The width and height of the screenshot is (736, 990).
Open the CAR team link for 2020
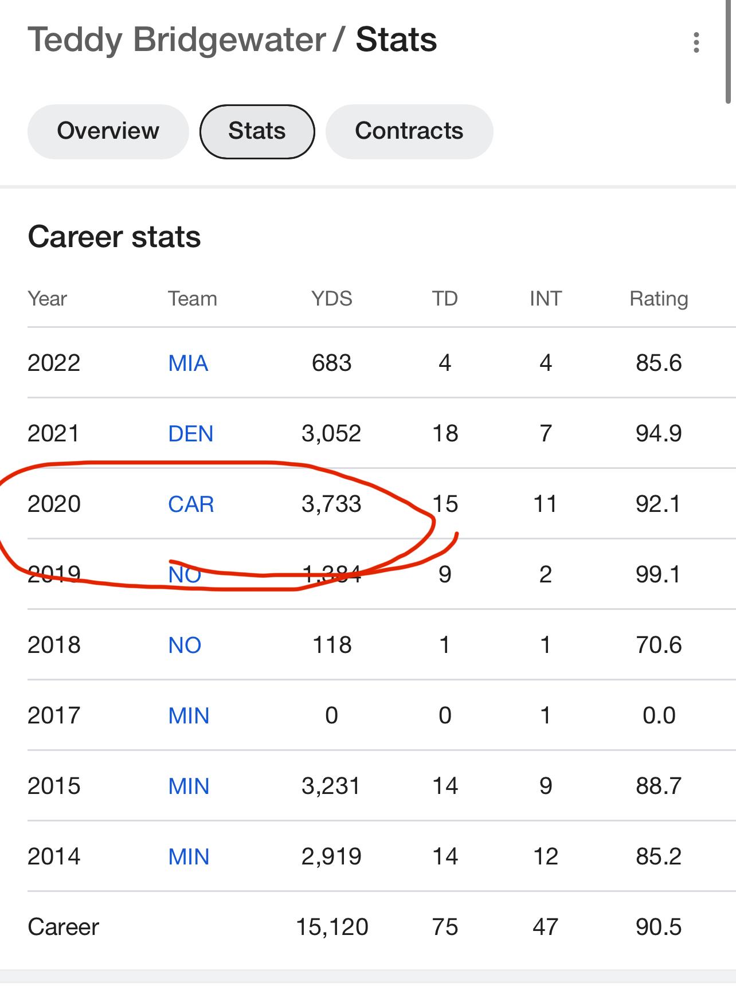coord(191,504)
